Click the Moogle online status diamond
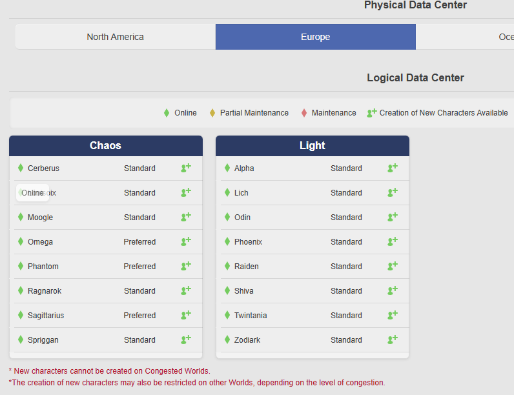Image resolution: width=514 pixels, height=395 pixels. click(x=21, y=217)
